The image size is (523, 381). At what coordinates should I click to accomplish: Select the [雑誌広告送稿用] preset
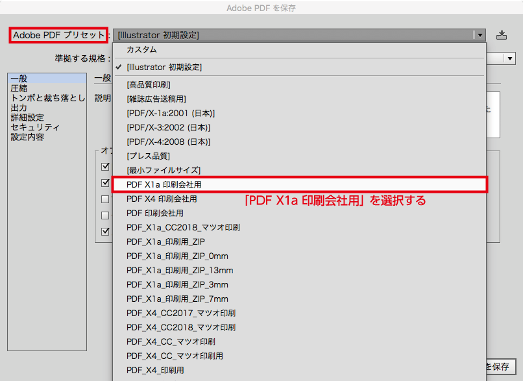299,99
